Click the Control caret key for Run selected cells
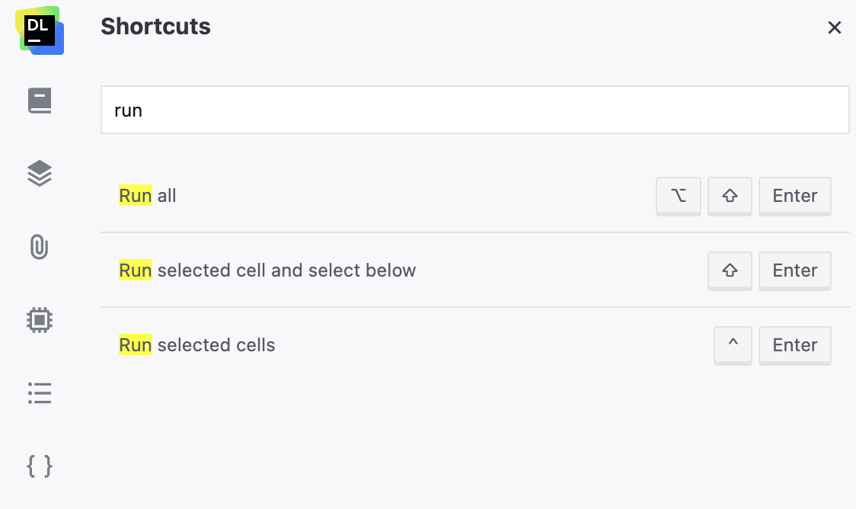 732,345
